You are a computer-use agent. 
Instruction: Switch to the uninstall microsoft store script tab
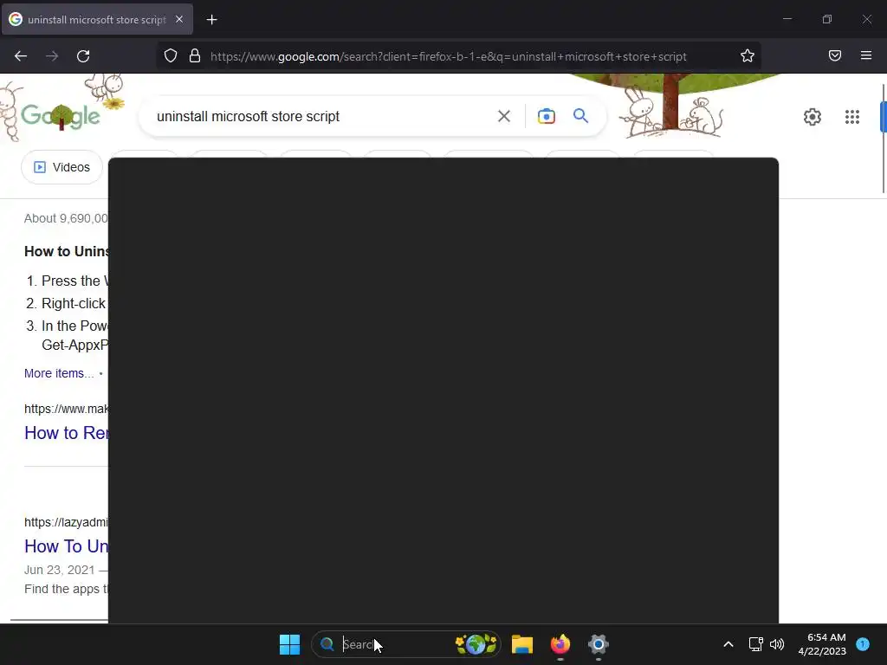click(97, 19)
